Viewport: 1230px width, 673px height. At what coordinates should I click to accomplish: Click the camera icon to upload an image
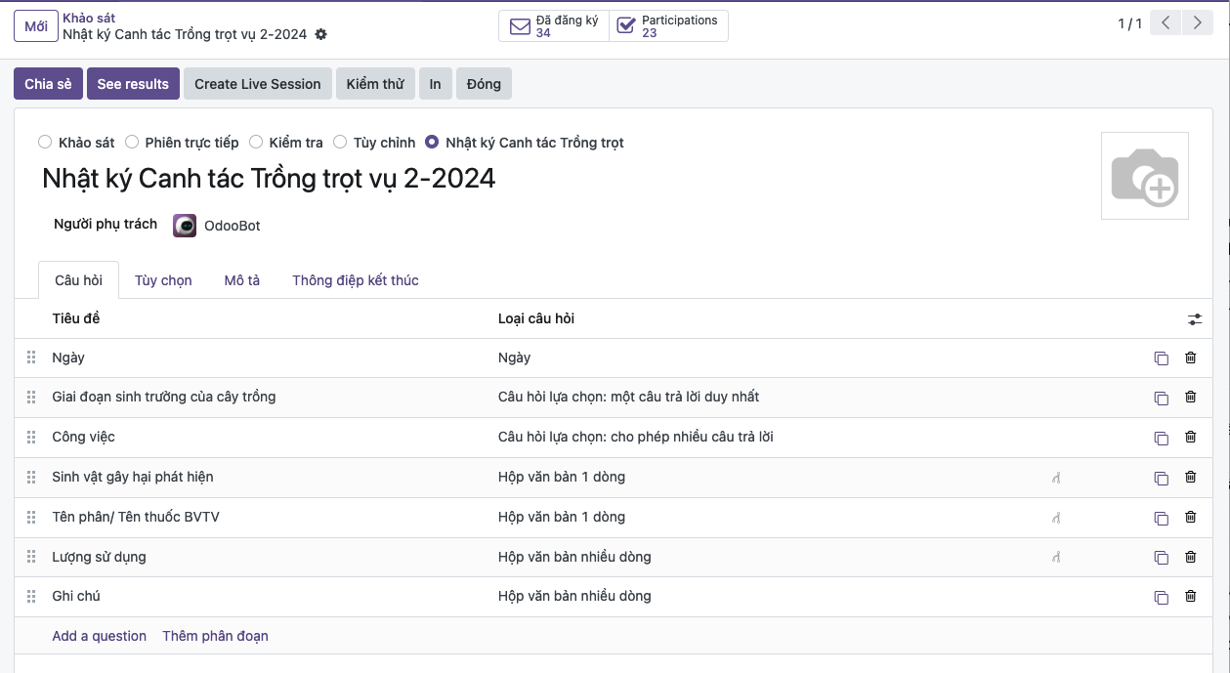[x=1144, y=177]
